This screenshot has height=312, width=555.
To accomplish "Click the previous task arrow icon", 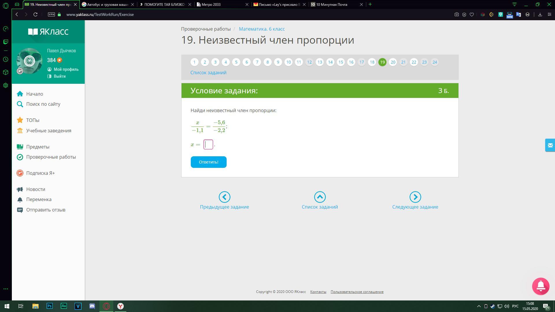I will click(x=224, y=197).
